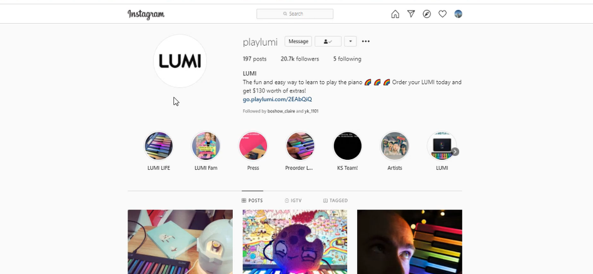Open the 5 following list
Image resolution: width=593 pixels, height=274 pixels.
[x=347, y=59]
